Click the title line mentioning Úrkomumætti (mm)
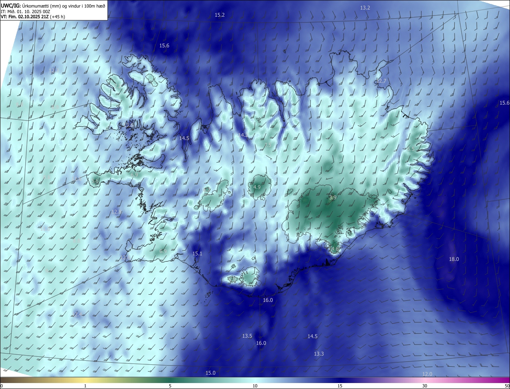510x389 pixels. coord(53,6)
